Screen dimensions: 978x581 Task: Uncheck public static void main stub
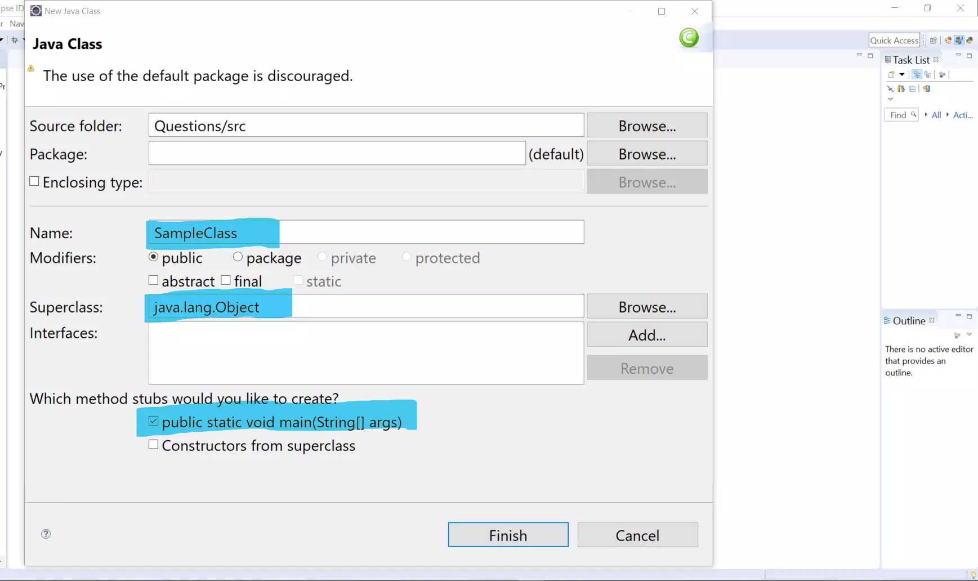pyautogui.click(x=153, y=421)
